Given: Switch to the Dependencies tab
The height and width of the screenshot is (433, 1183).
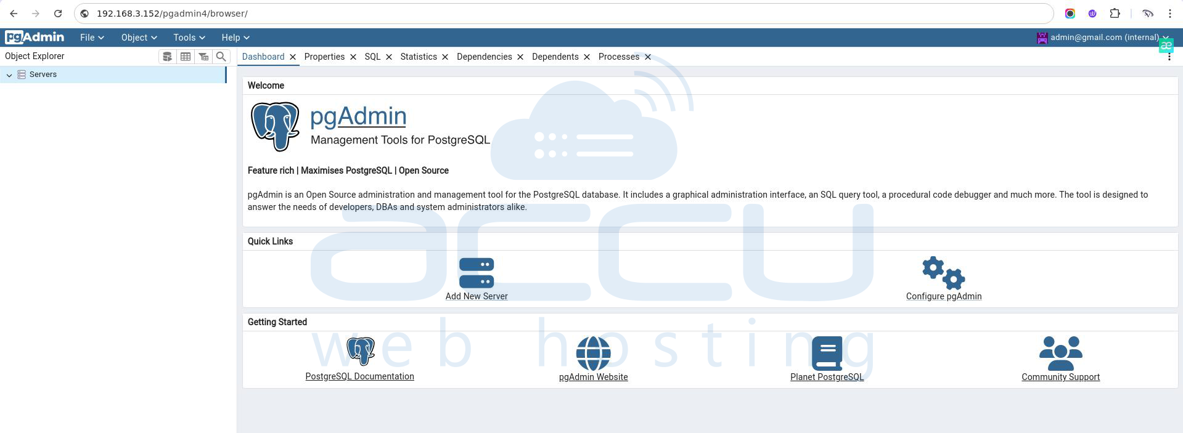Looking at the screenshot, I should [x=484, y=57].
